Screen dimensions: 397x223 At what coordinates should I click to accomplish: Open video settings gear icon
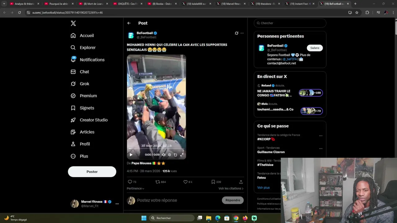click(169, 155)
